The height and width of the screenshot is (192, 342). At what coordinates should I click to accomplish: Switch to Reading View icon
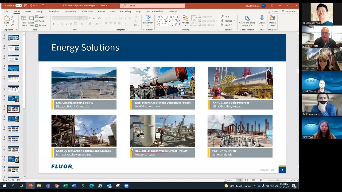pyautogui.click(x=254, y=180)
